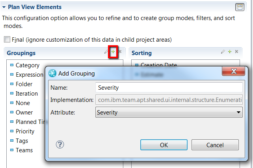Image resolution: width=253 pixels, height=168 pixels.
Task: Click the add plus icon in Groupings
Action: (113, 52)
